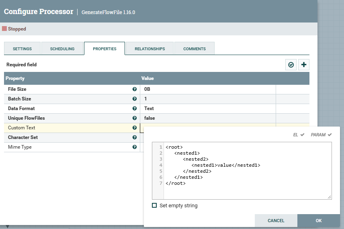Viewport: 344px width, 229px height.
Task: Show help for Batch Size property
Action: click(x=135, y=99)
